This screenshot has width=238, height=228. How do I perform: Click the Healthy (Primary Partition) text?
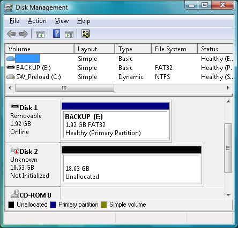point(103,133)
